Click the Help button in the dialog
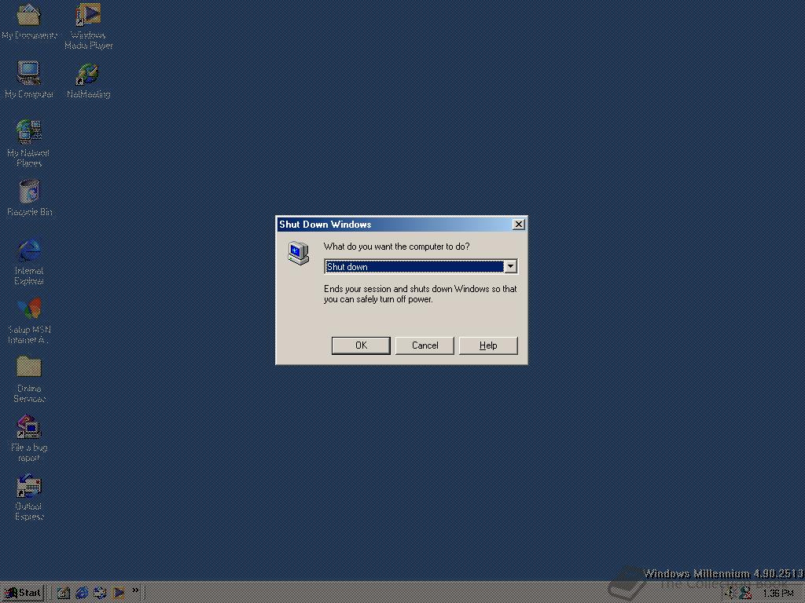 (x=488, y=345)
